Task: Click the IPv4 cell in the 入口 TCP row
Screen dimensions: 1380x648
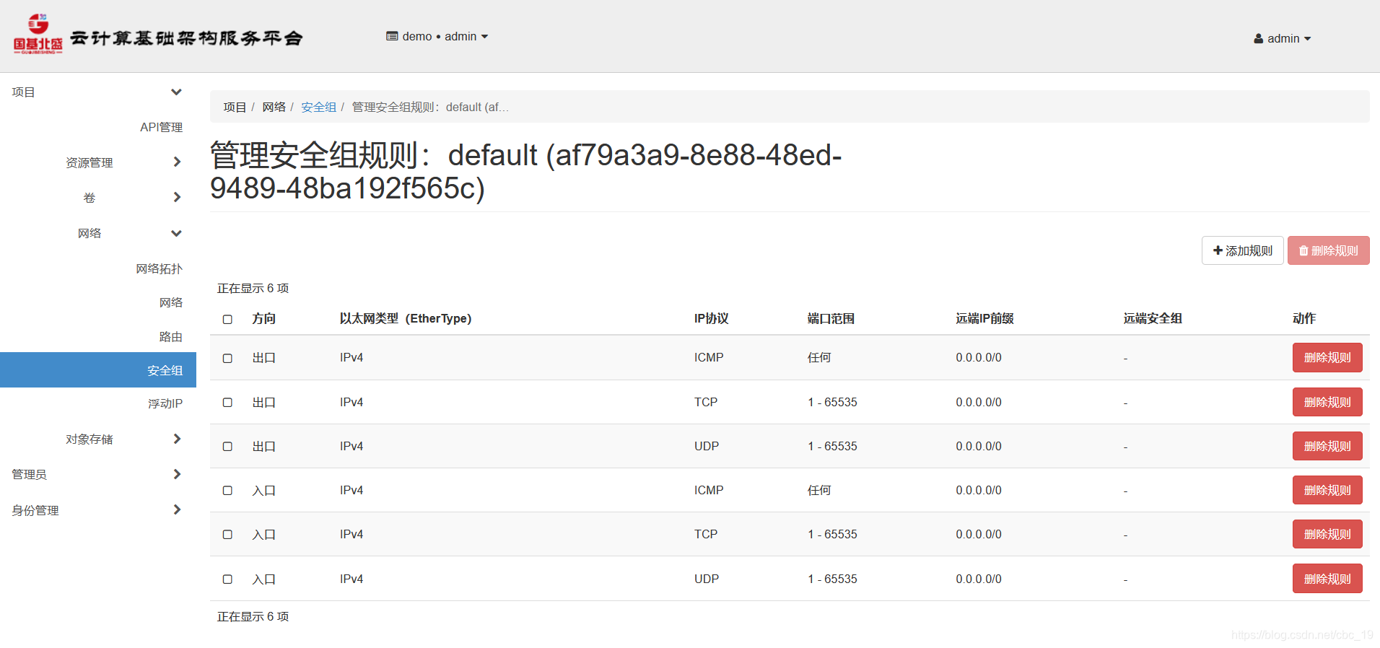Action: coord(351,534)
